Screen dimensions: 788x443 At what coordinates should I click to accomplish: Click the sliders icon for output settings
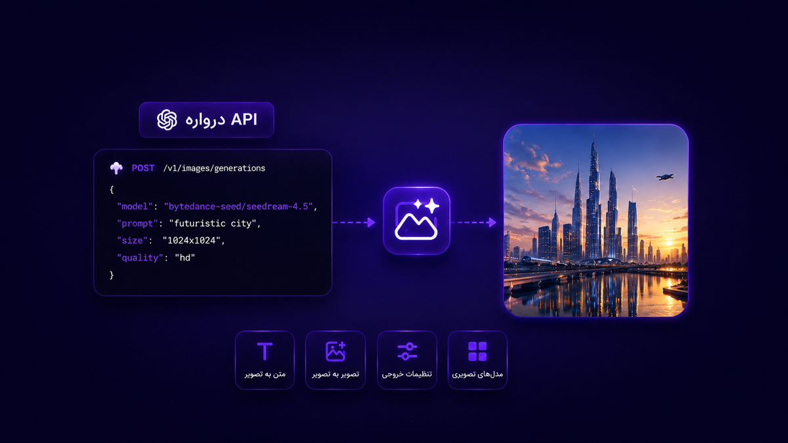point(407,351)
